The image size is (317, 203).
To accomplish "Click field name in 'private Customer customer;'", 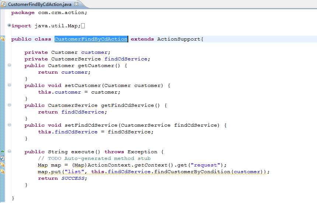I will pos(94,52).
